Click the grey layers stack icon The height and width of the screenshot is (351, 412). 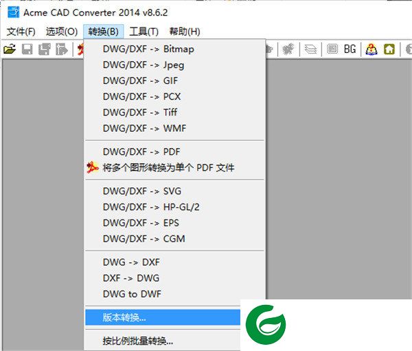(x=310, y=50)
